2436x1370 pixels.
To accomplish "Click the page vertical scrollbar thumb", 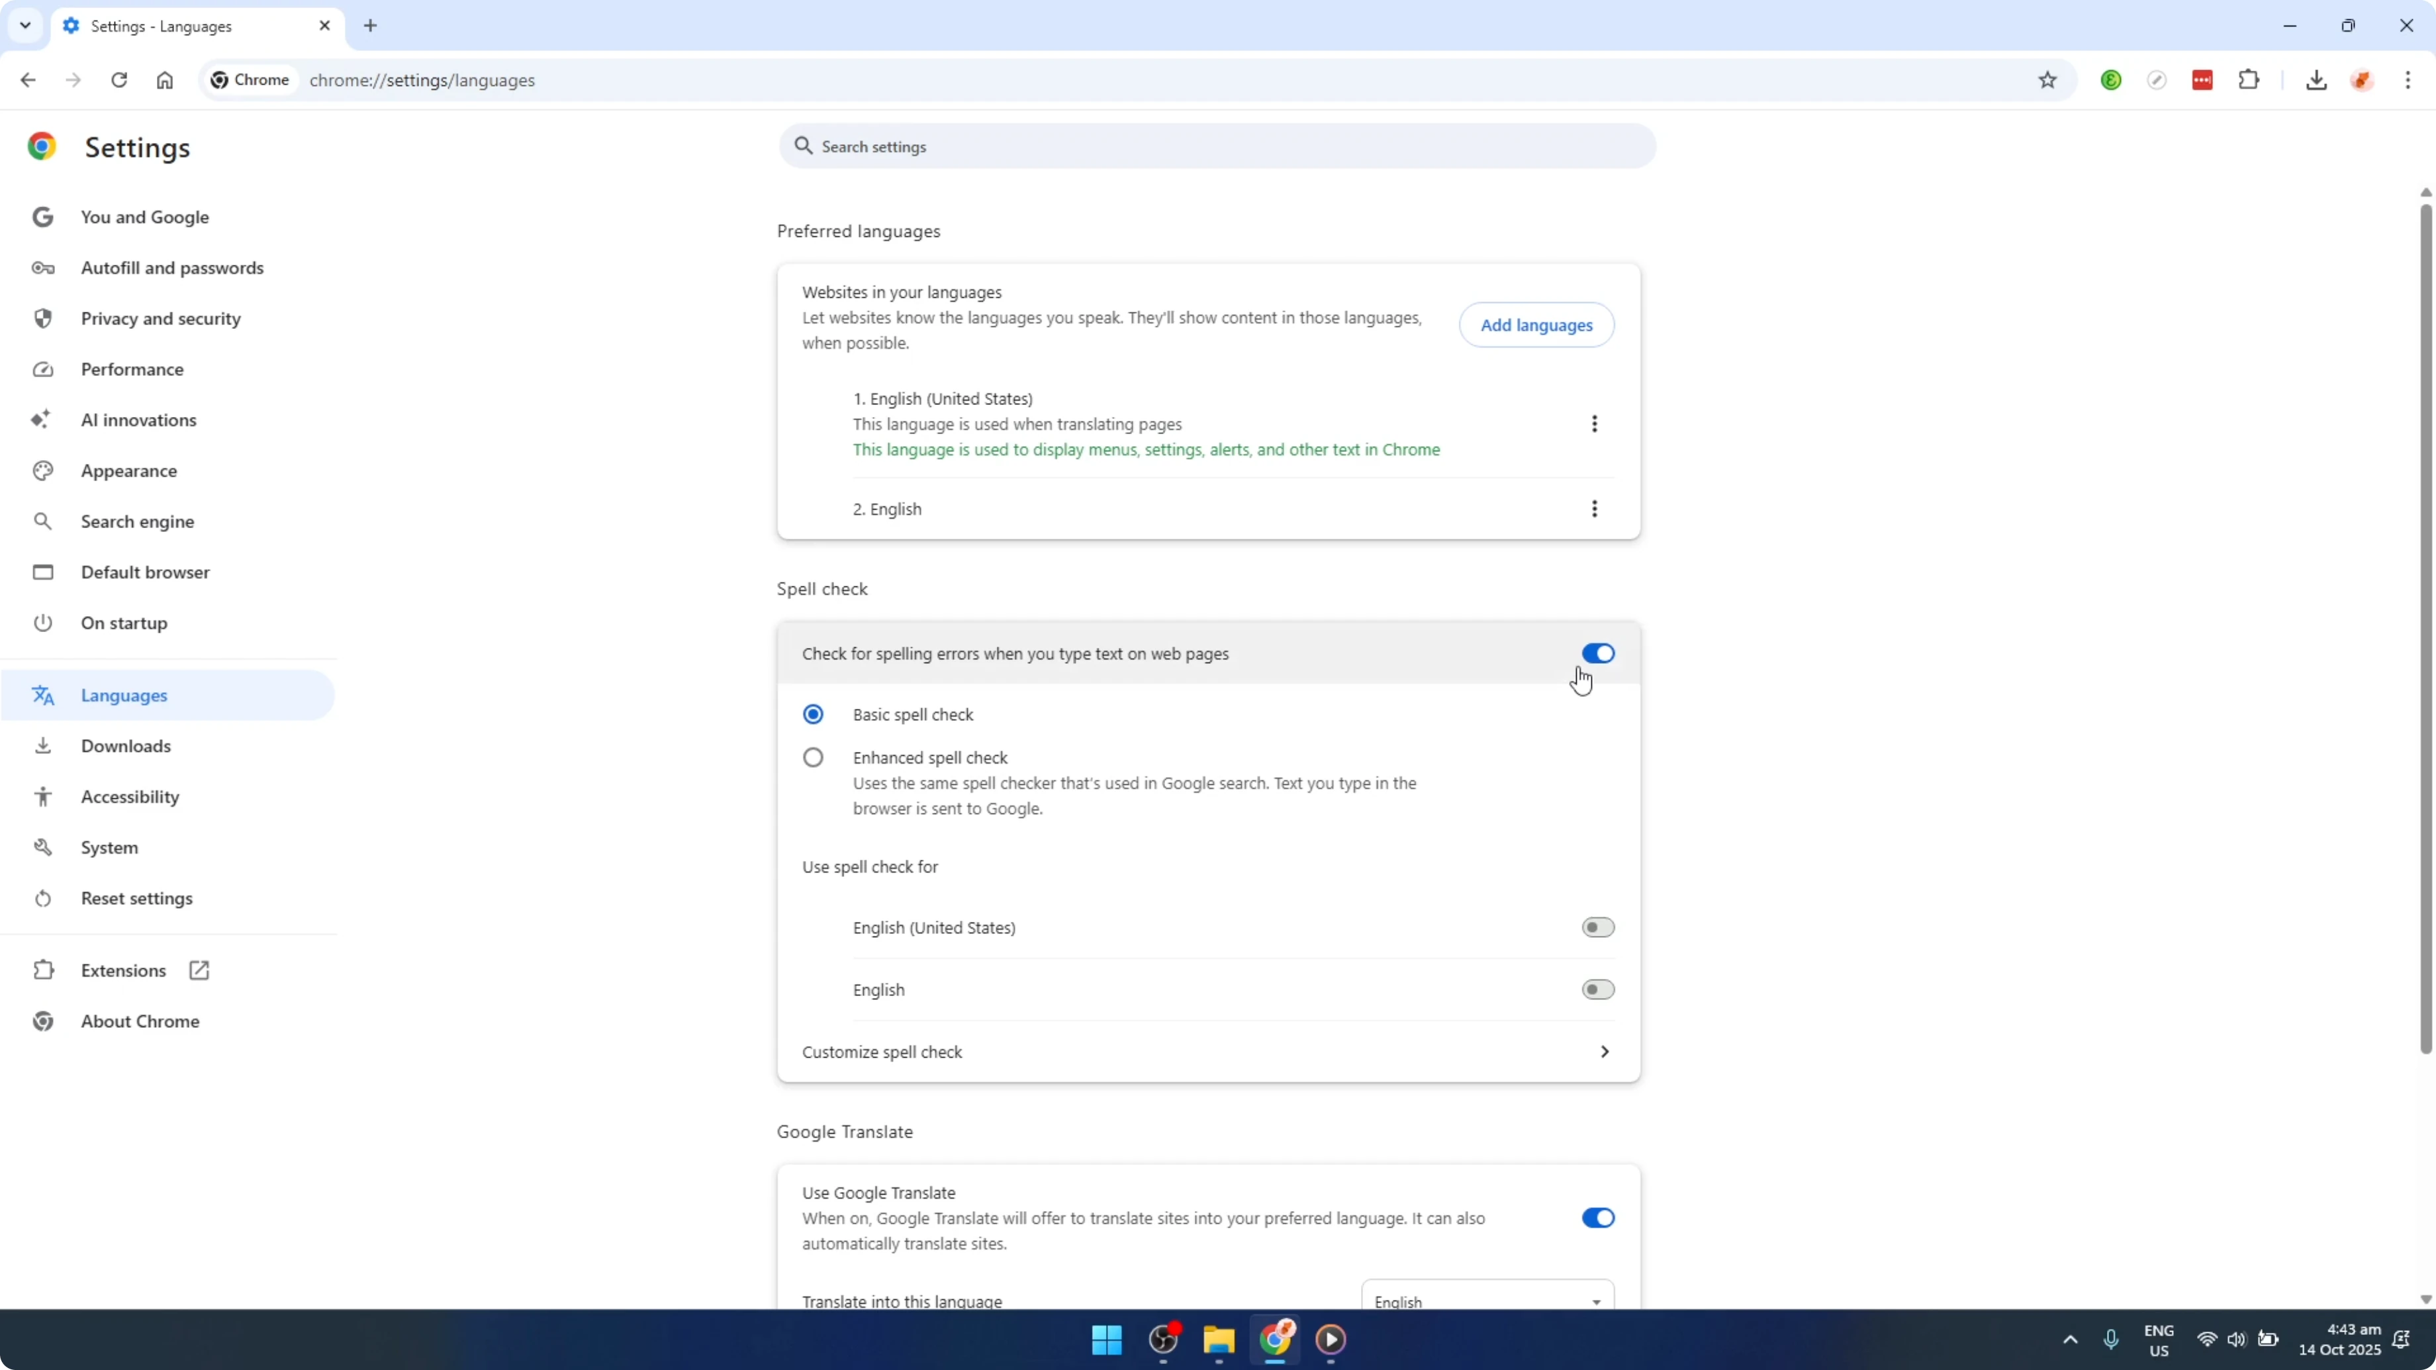I will pyautogui.click(x=2425, y=629).
